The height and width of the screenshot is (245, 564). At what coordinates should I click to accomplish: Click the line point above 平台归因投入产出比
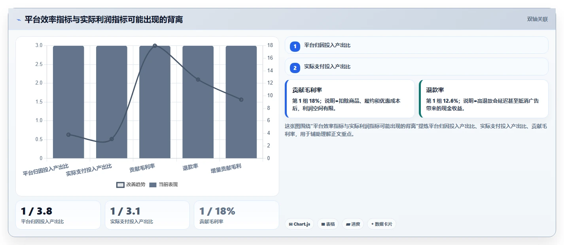tap(68, 135)
